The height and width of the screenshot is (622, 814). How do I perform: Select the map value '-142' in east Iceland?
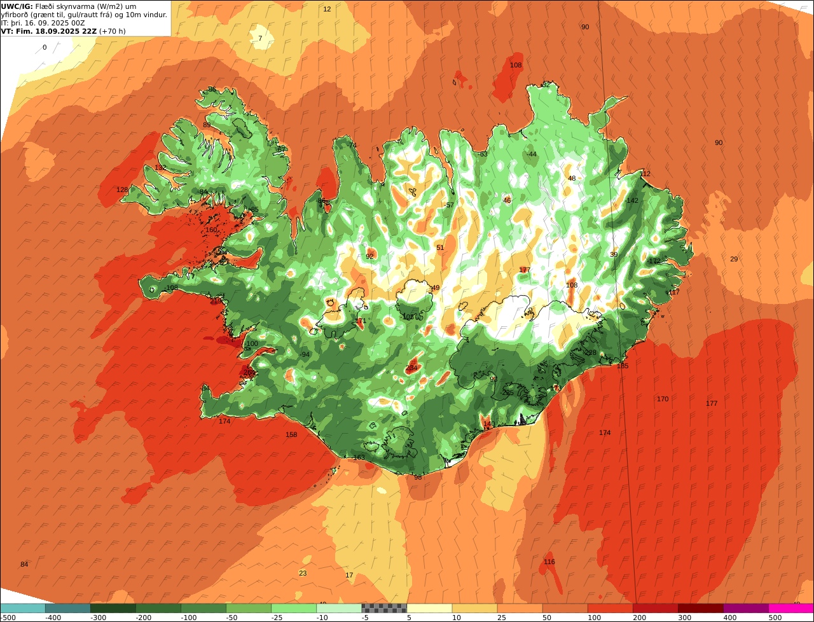coord(631,201)
